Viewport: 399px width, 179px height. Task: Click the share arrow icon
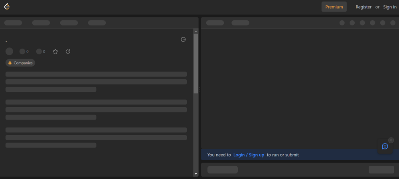click(x=68, y=51)
